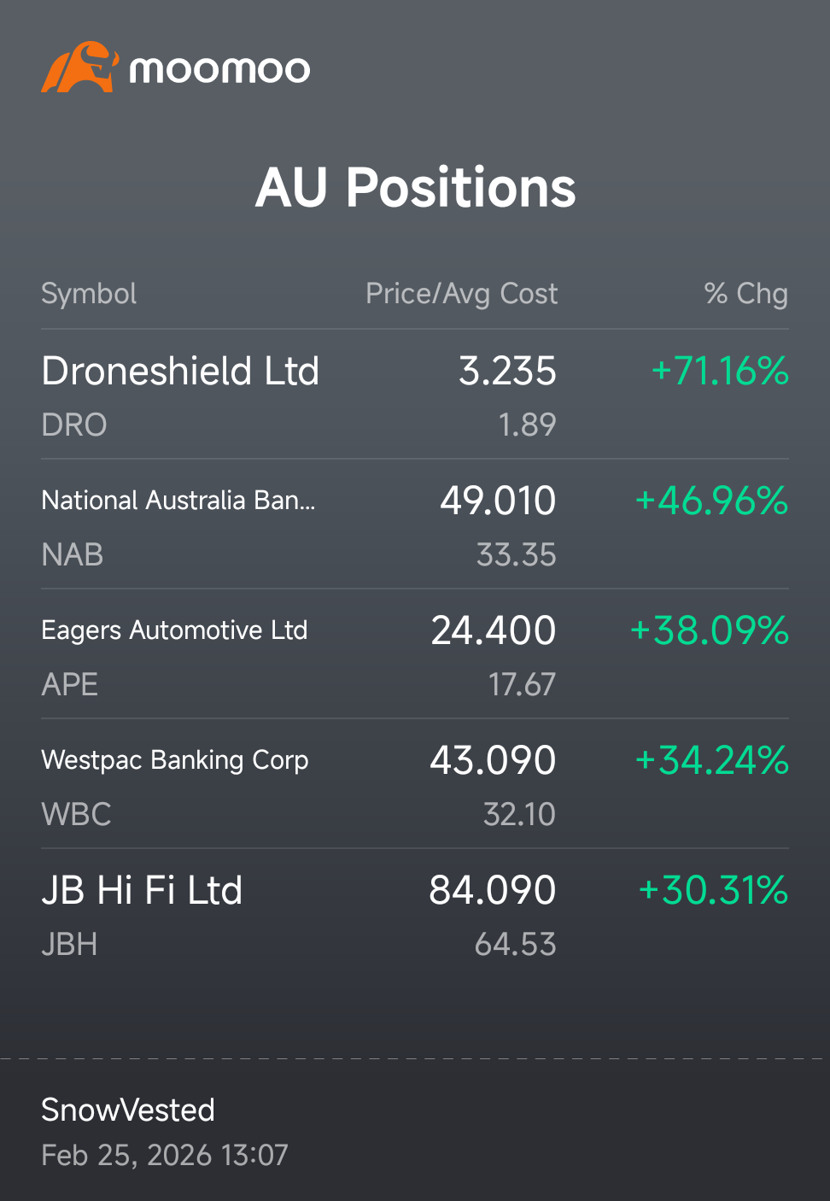Select the NAB ticker symbol
The height and width of the screenshot is (1201, 830).
tap(73, 554)
